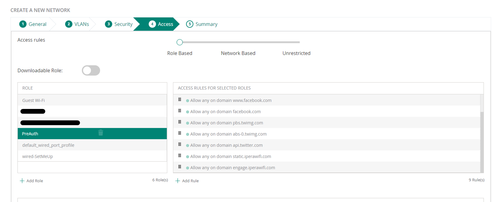Image resolution: width=498 pixels, height=202 pixels.
Task: Click step 5 circle of Summary
Action: (x=190, y=24)
